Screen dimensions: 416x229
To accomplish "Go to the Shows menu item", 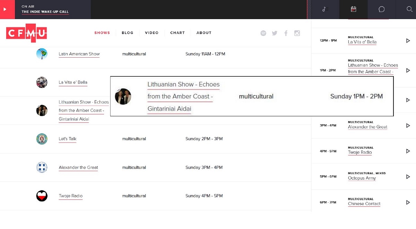I will (102, 33).
